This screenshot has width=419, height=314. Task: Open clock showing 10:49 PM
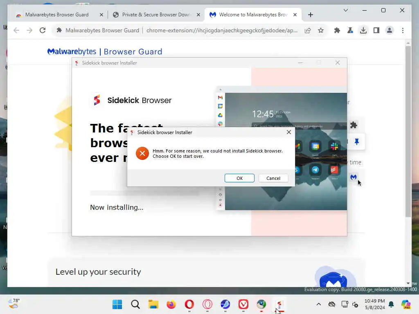point(375,304)
